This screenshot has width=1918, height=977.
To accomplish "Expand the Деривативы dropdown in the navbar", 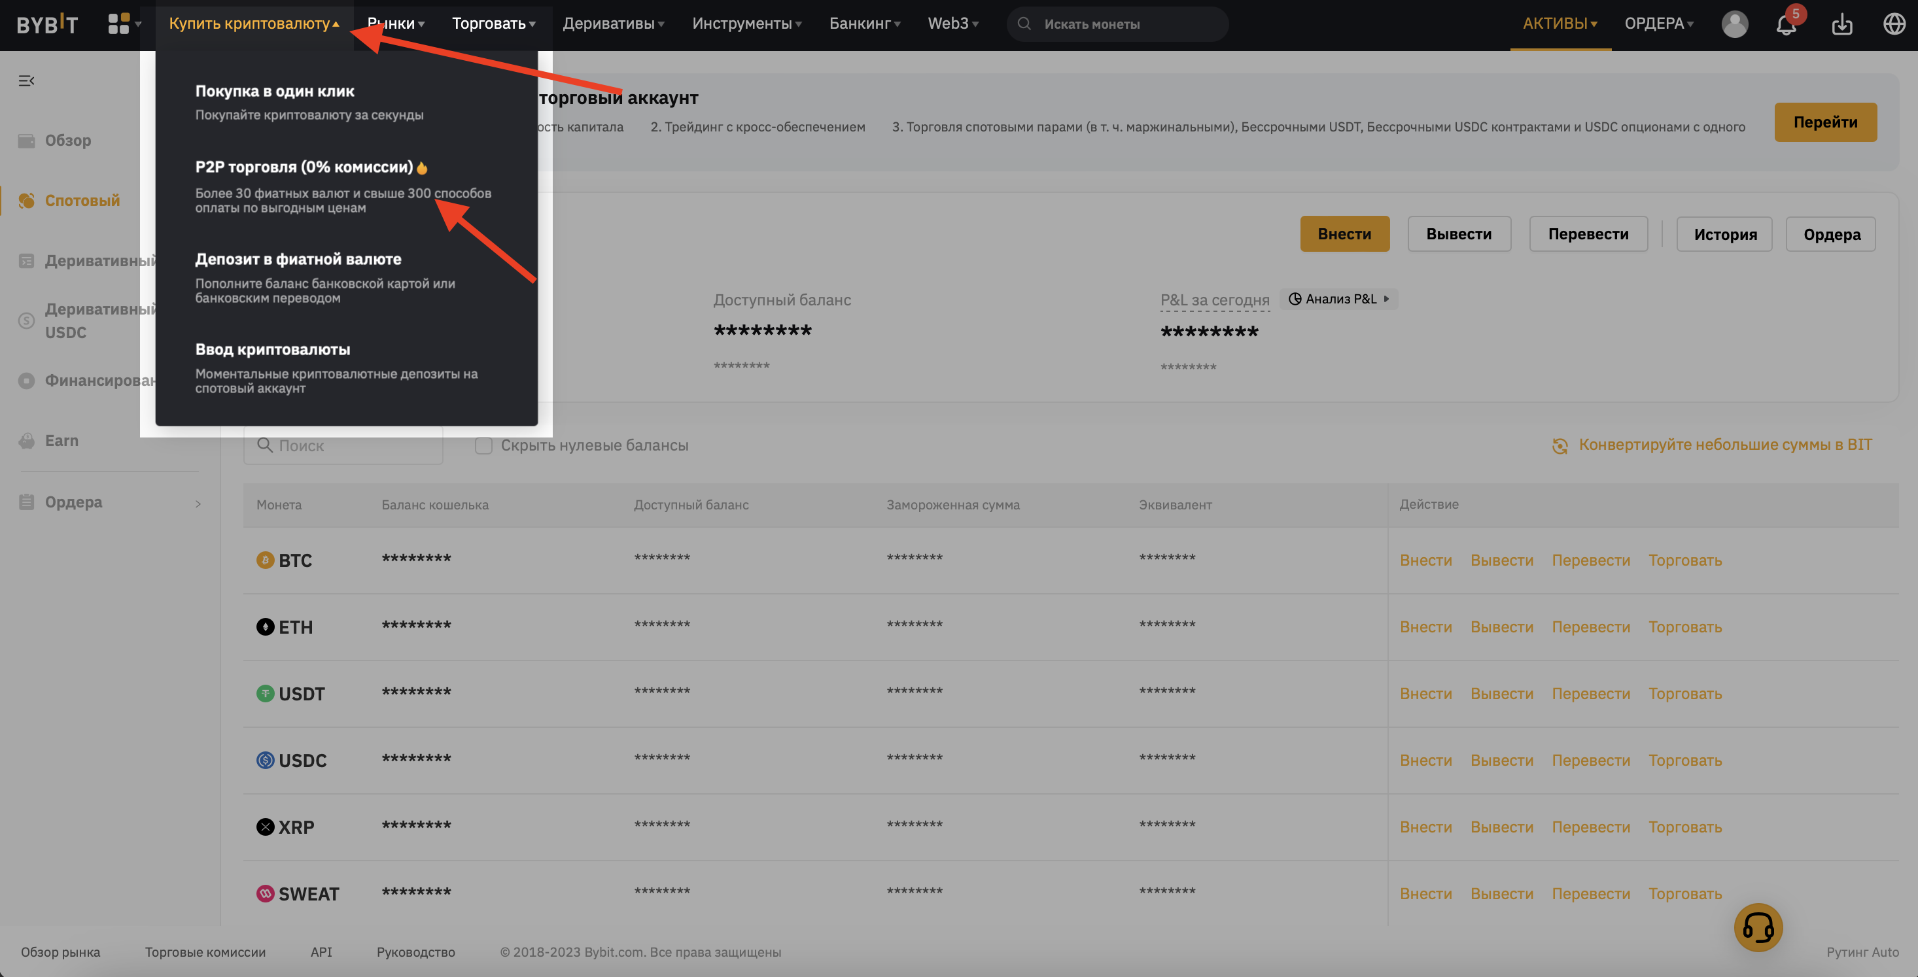I will coord(614,24).
